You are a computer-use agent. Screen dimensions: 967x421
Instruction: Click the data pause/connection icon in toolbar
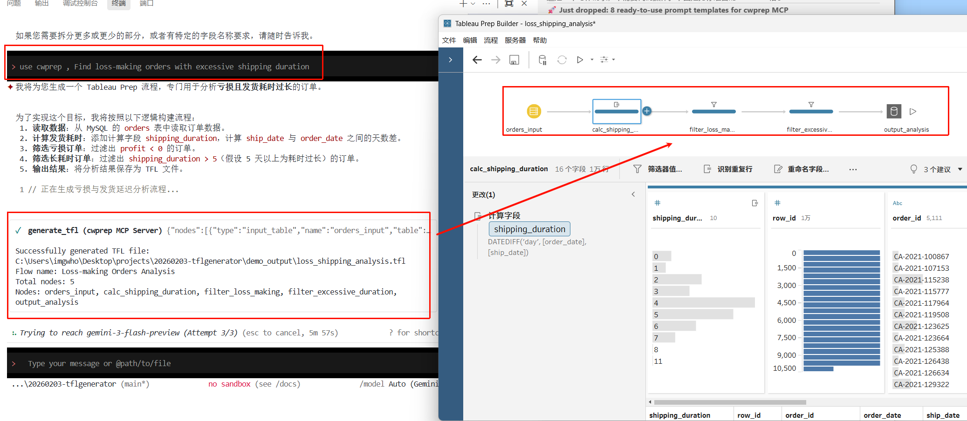[542, 60]
